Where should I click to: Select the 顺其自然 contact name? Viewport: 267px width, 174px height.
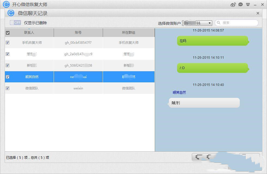tap(32, 77)
